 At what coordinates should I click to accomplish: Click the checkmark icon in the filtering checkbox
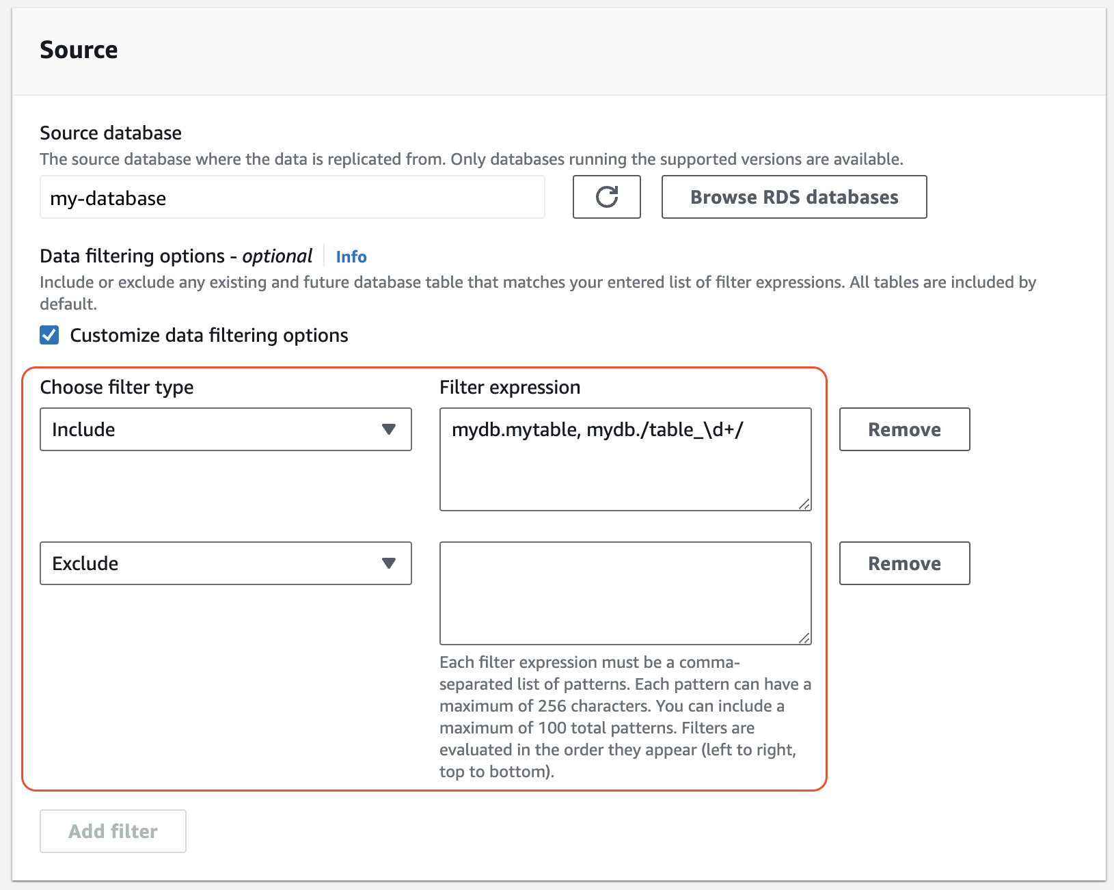click(49, 335)
